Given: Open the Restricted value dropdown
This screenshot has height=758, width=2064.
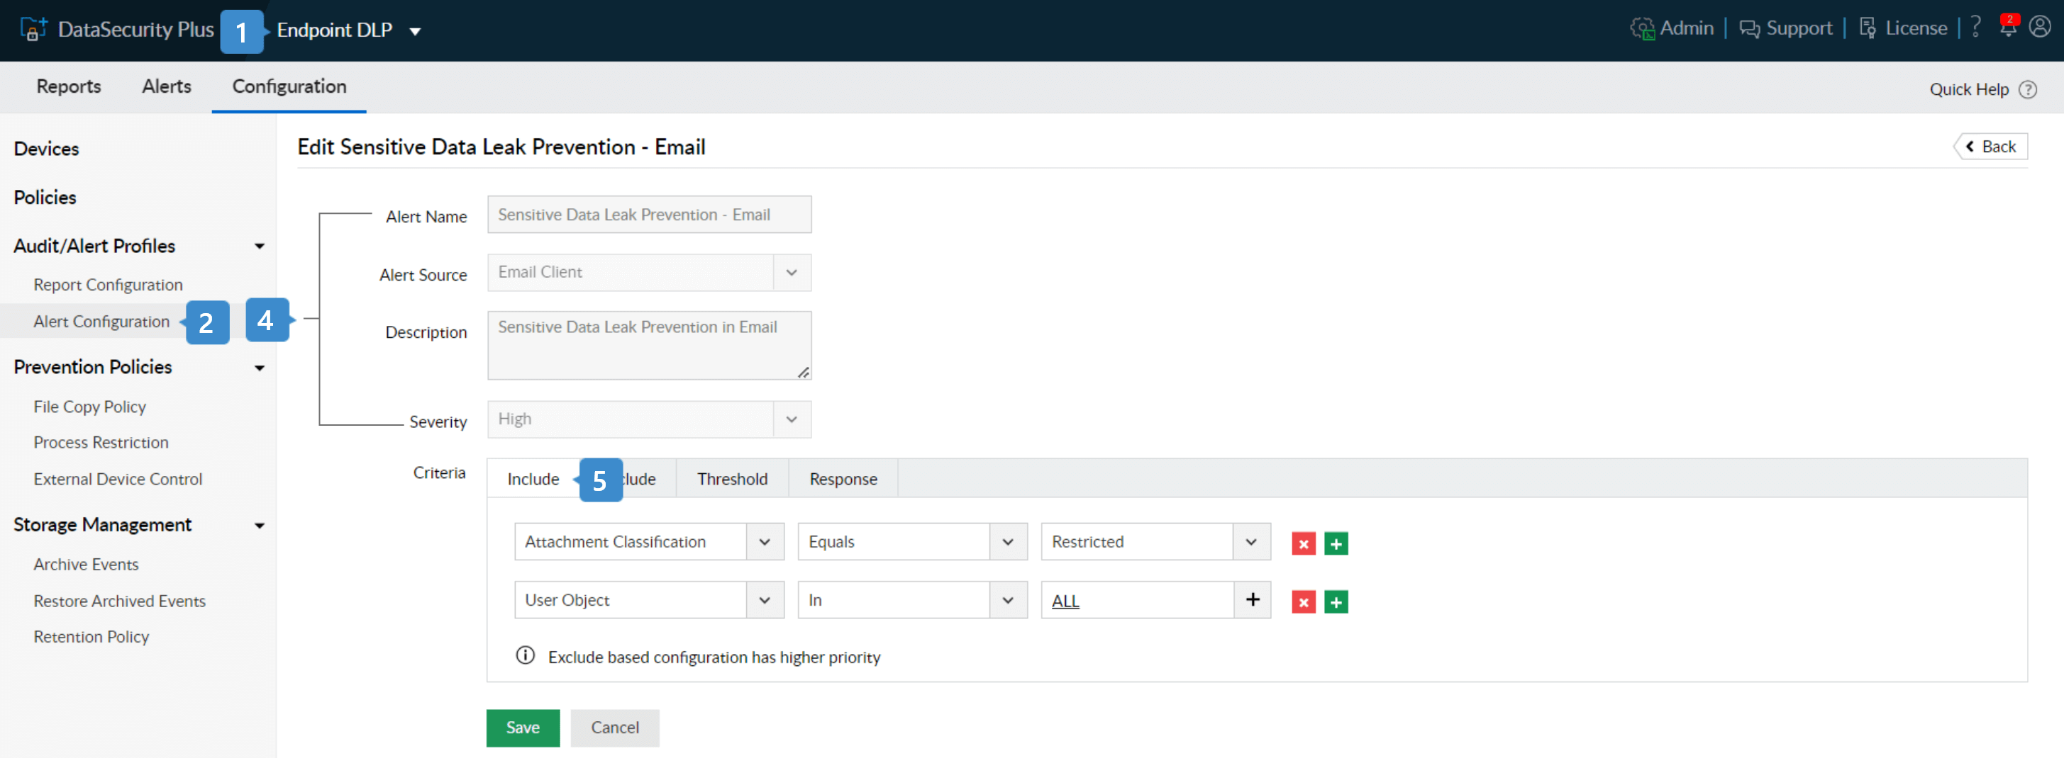Looking at the screenshot, I should (1250, 542).
